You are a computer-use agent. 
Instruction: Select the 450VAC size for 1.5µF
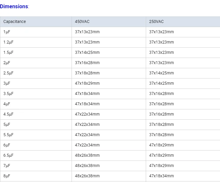pyautogui.click(x=87, y=53)
